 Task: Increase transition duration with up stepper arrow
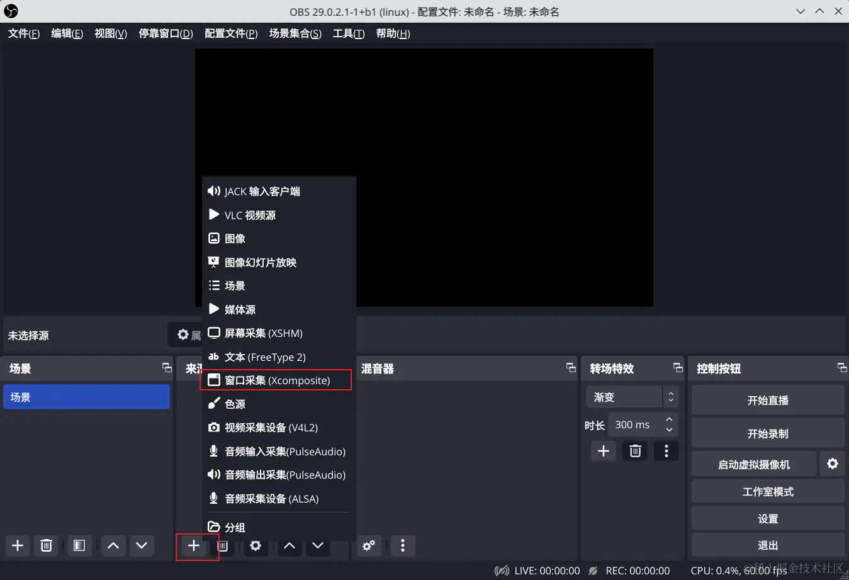coord(669,419)
